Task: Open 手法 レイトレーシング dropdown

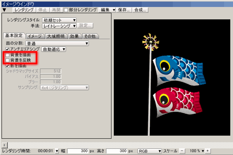Action: click(59, 26)
